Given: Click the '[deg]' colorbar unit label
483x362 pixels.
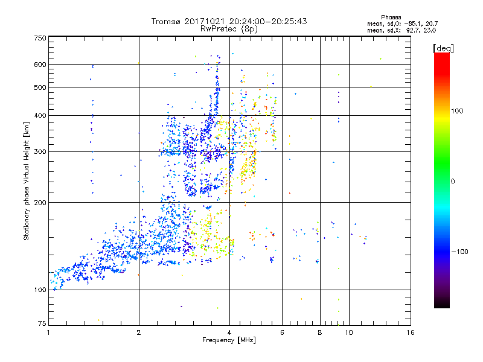Looking at the screenshot, I should pos(443,48).
